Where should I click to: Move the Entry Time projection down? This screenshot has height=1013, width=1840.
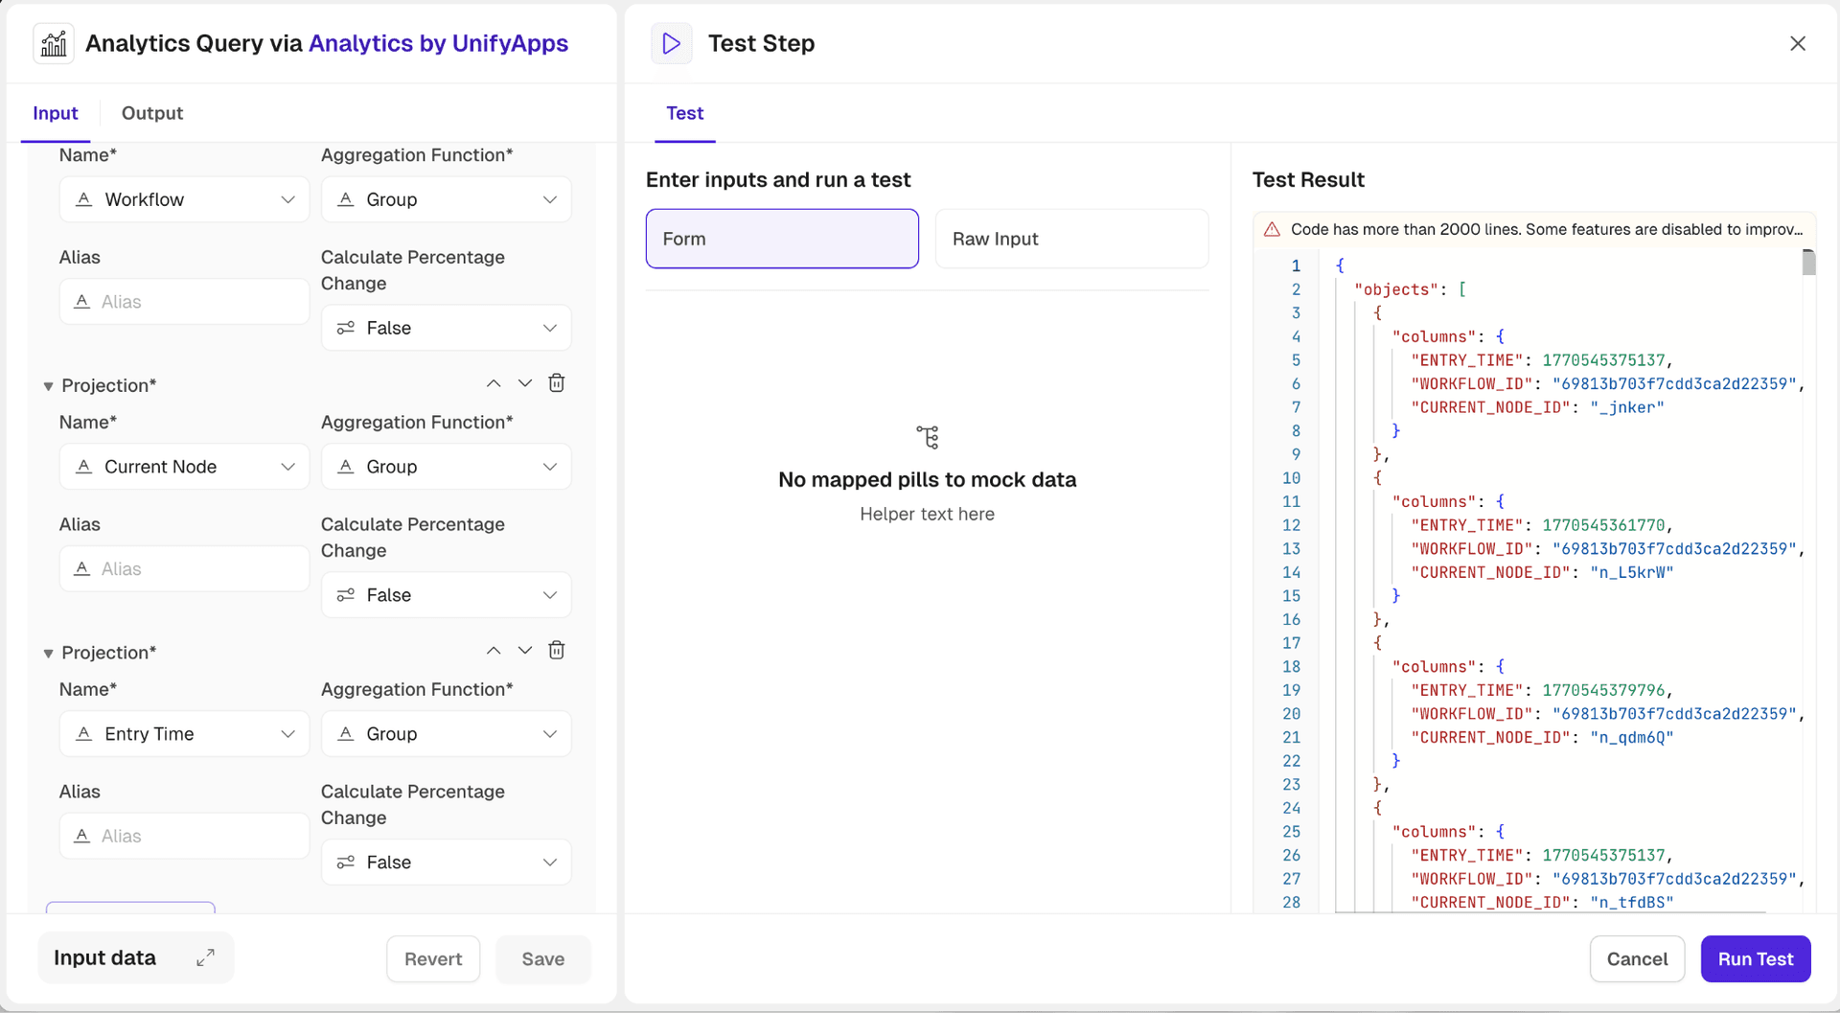click(525, 651)
